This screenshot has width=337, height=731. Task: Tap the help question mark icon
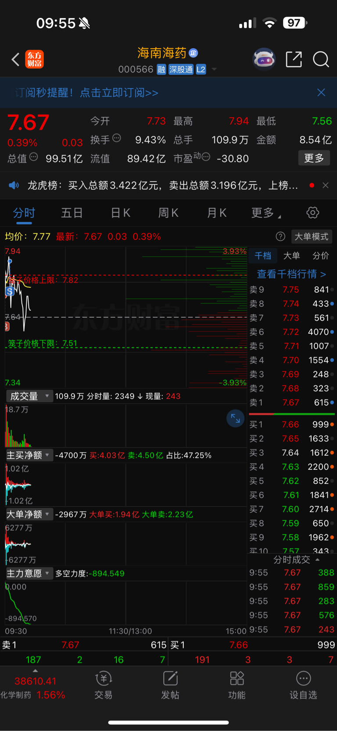(x=280, y=237)
